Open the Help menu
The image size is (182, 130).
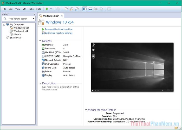tap(39, 9)
